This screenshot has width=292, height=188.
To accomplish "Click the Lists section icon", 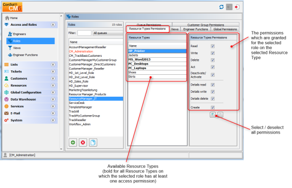I will [6, 65].
